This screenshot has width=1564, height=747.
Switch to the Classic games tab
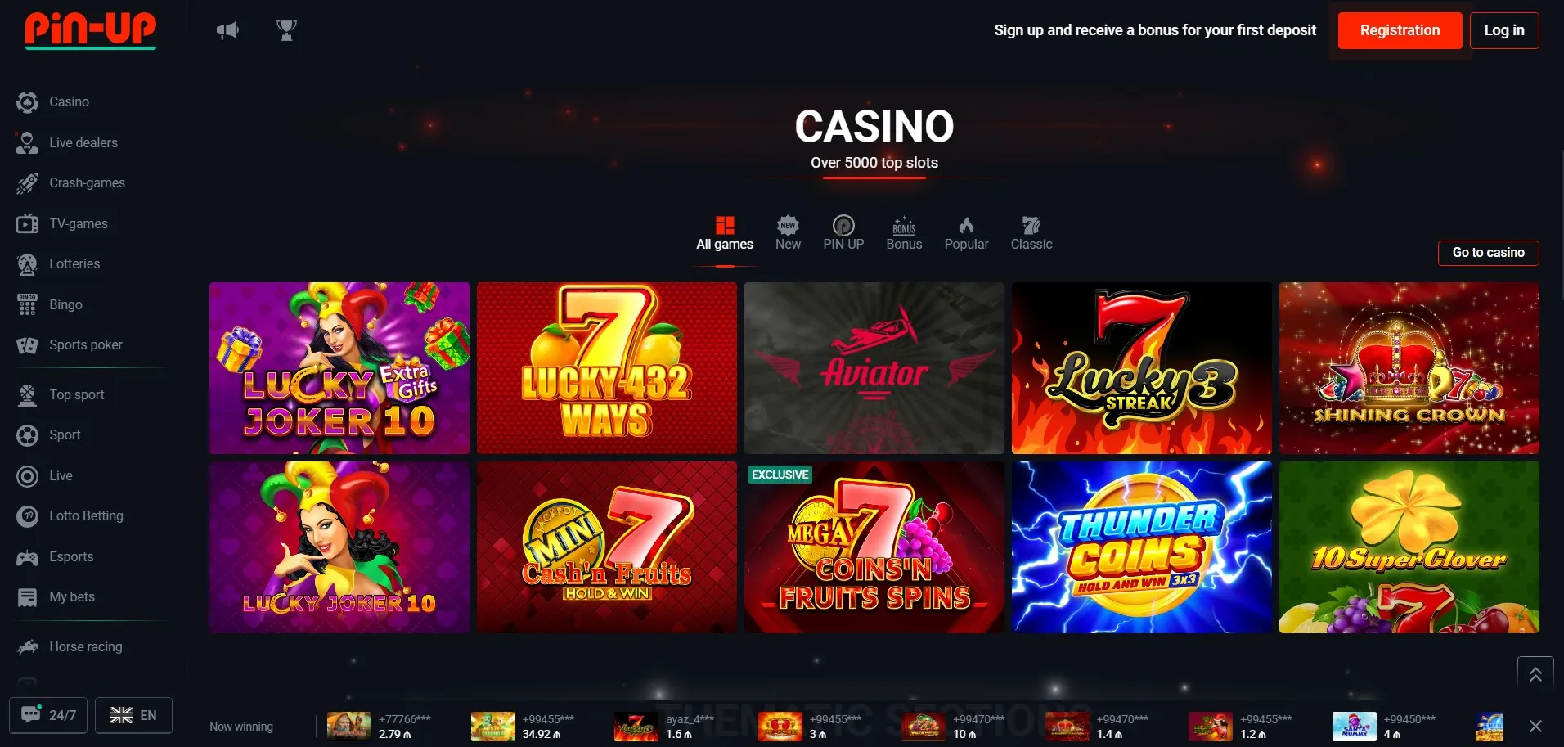[x=1031, y=234]
